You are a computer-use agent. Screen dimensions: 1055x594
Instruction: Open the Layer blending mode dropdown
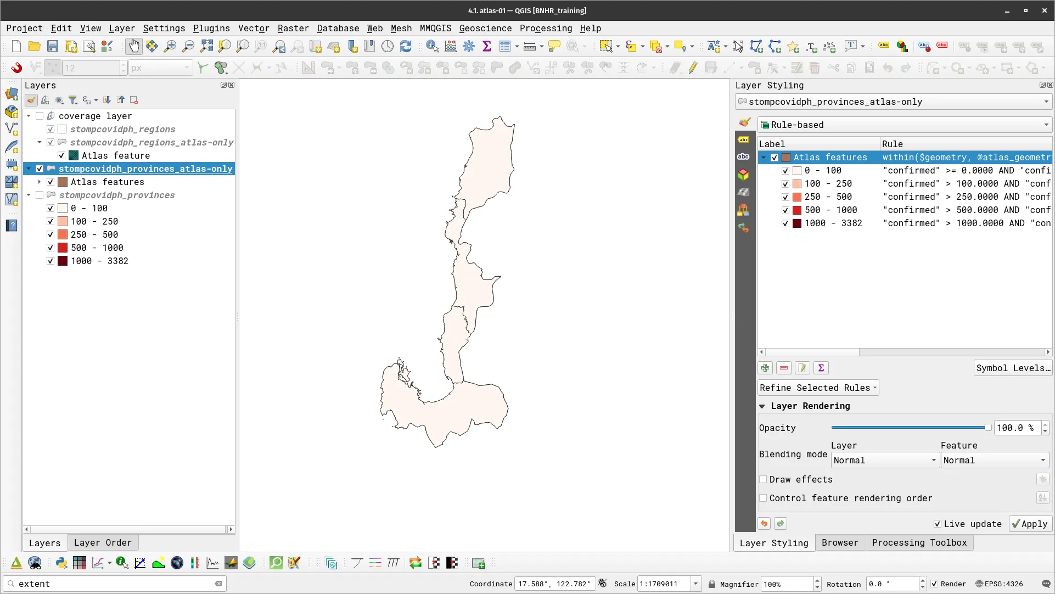[x=884, y=460]
